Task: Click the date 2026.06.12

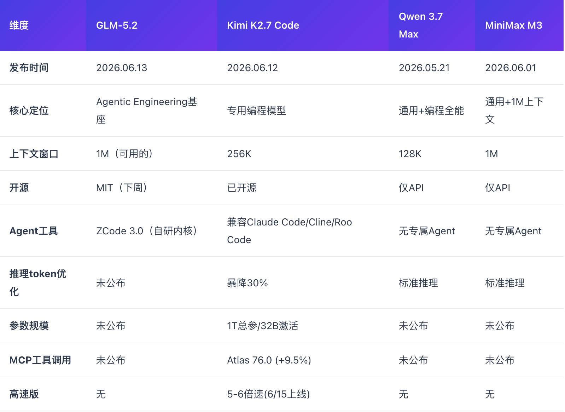Action: (x=252, y=68)
